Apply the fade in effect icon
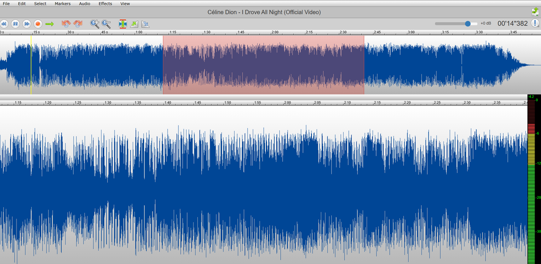 pos(134,24)
